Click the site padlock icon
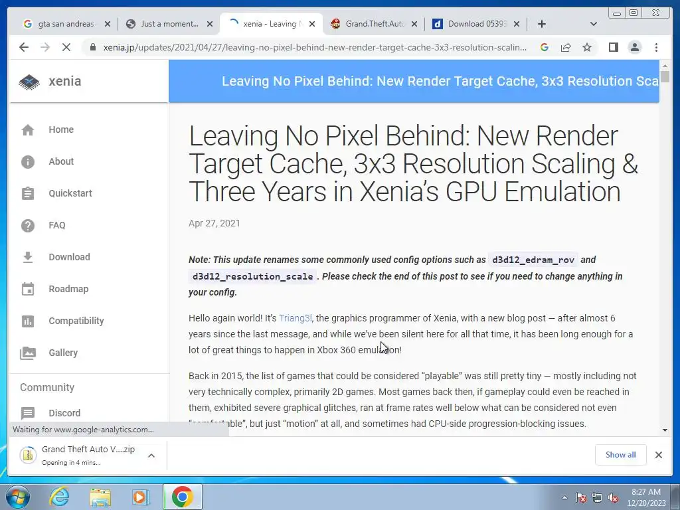Image resolution: width=680 pixels, height=510 pixels. click(x=92, y=47)
